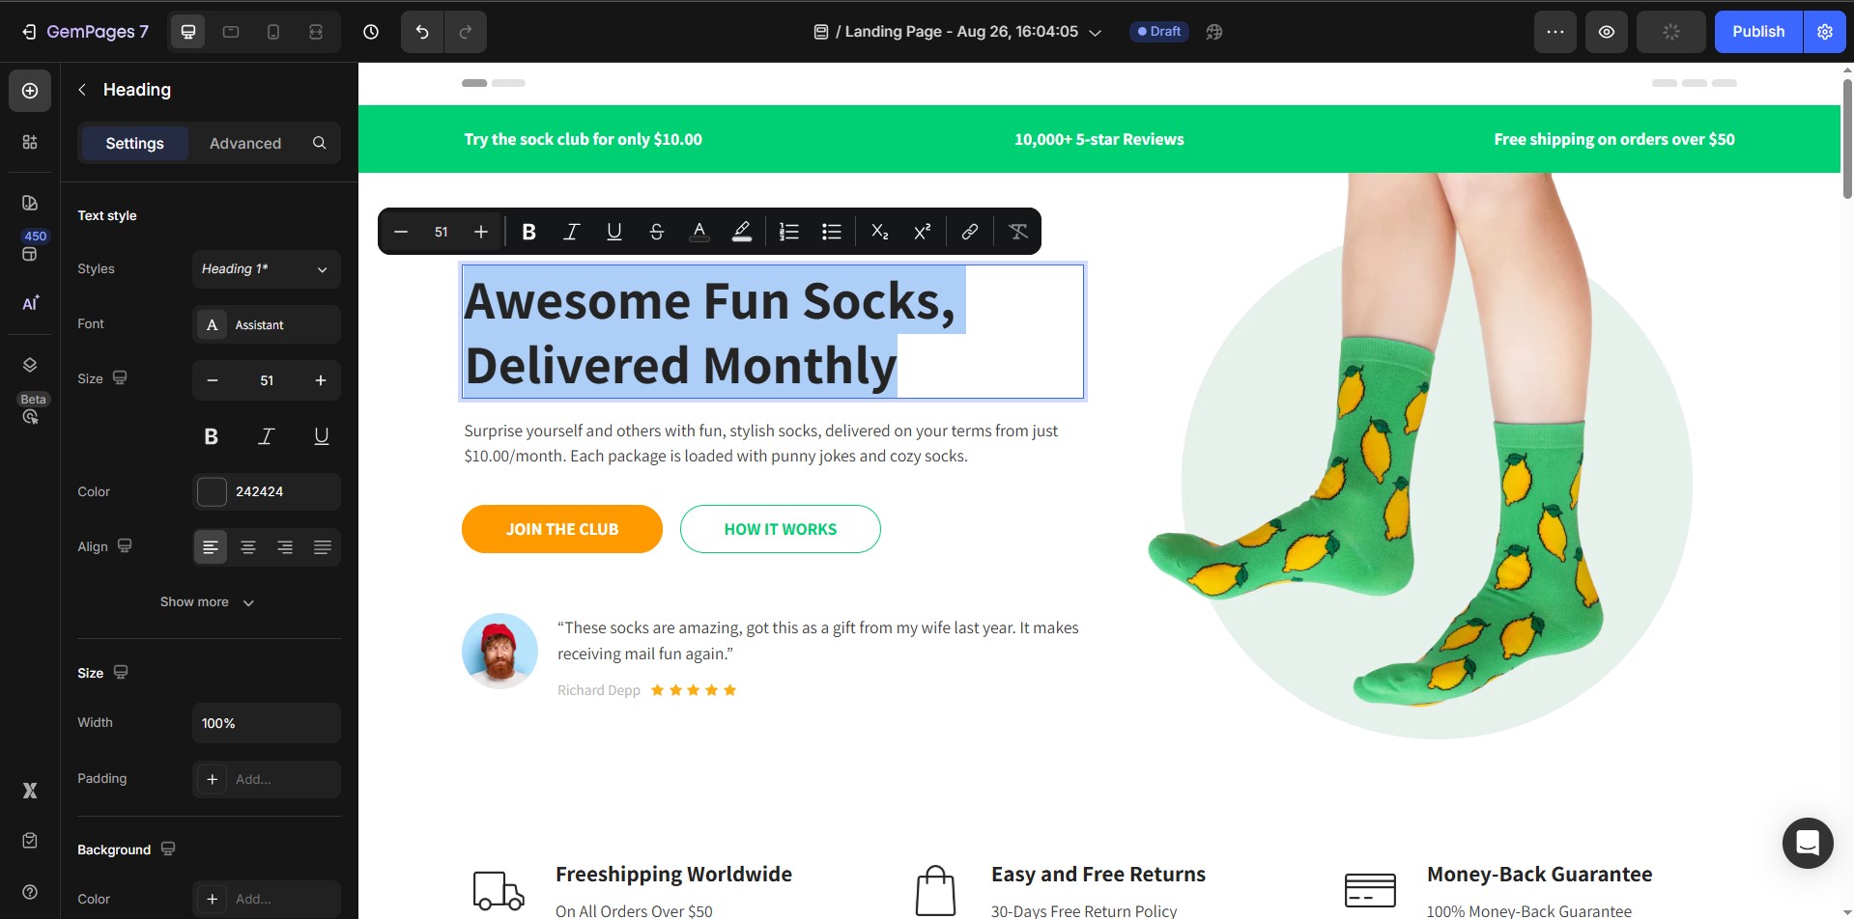Publish the landing page
Image resolution: width=1854 pixels, height=919 pixels.
coord(1756,31)
